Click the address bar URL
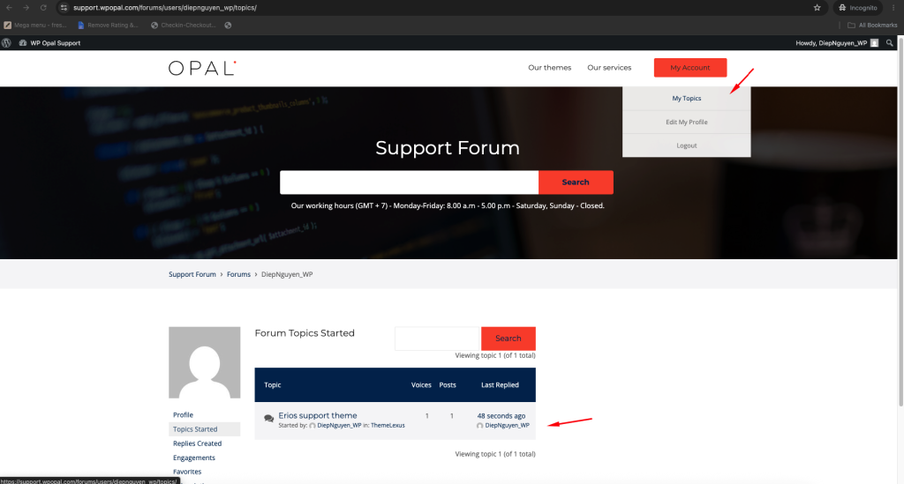This screenshot has width=904, height=484. click(165, 7)
